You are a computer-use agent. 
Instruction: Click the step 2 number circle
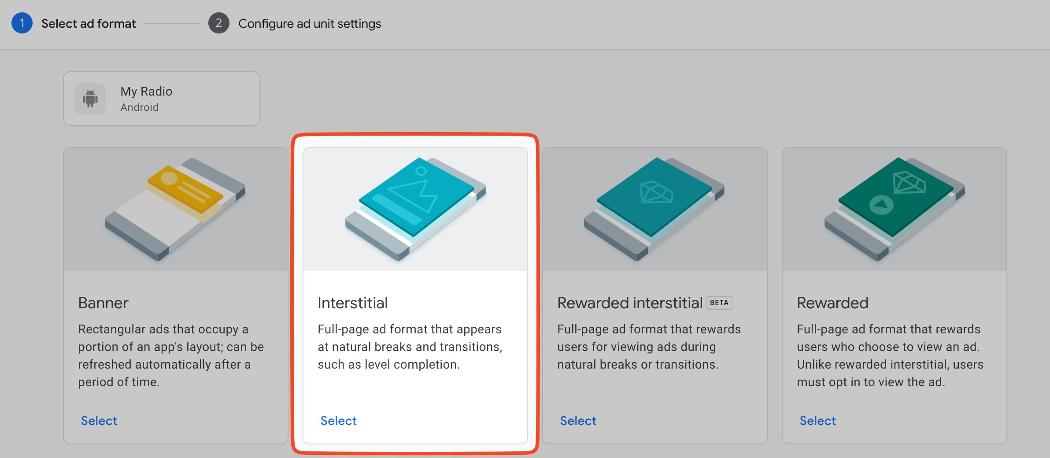click(x=219, y=23)
